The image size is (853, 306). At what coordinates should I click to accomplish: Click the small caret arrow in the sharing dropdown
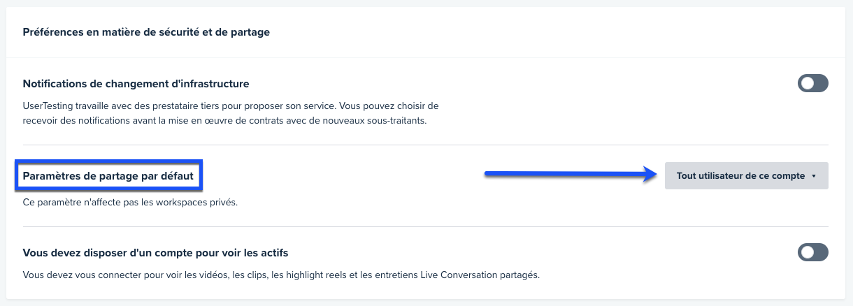click(815, 177)
